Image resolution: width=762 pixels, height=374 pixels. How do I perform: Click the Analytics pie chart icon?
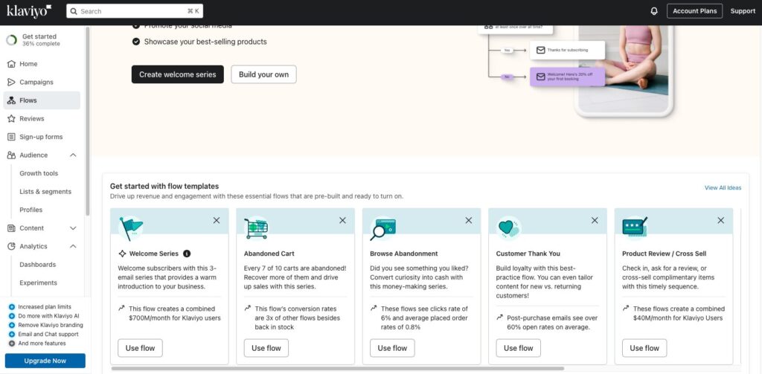click(11, 246)
